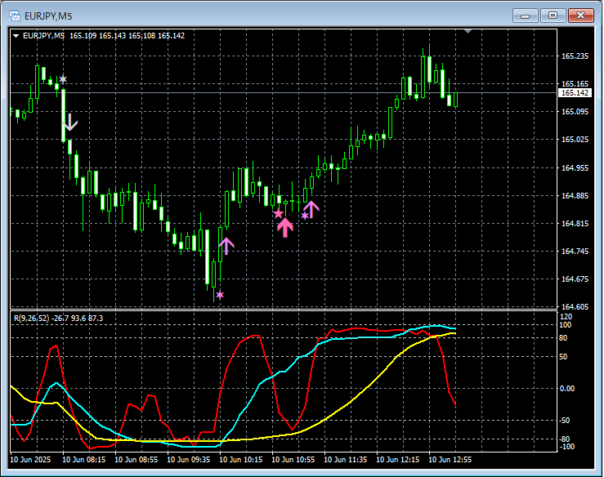
Task: Click the 10 Jun 08:15 time label
Action: 83,460
